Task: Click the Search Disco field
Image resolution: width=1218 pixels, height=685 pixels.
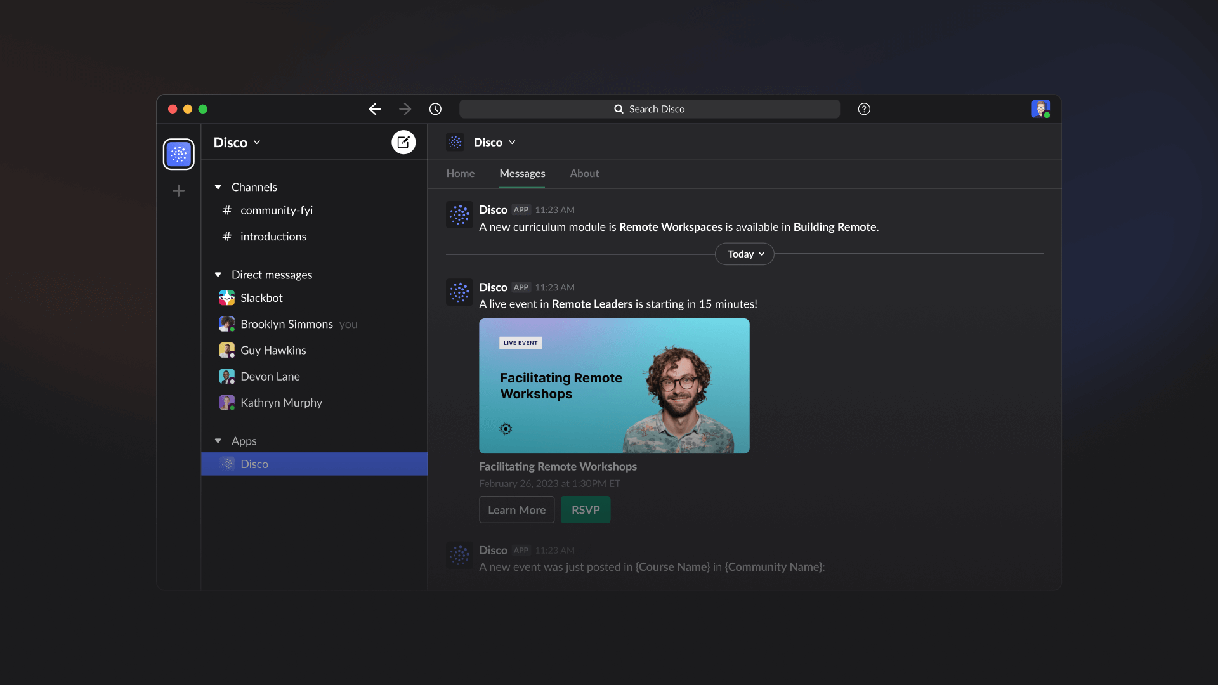Action: coord(649,109)
